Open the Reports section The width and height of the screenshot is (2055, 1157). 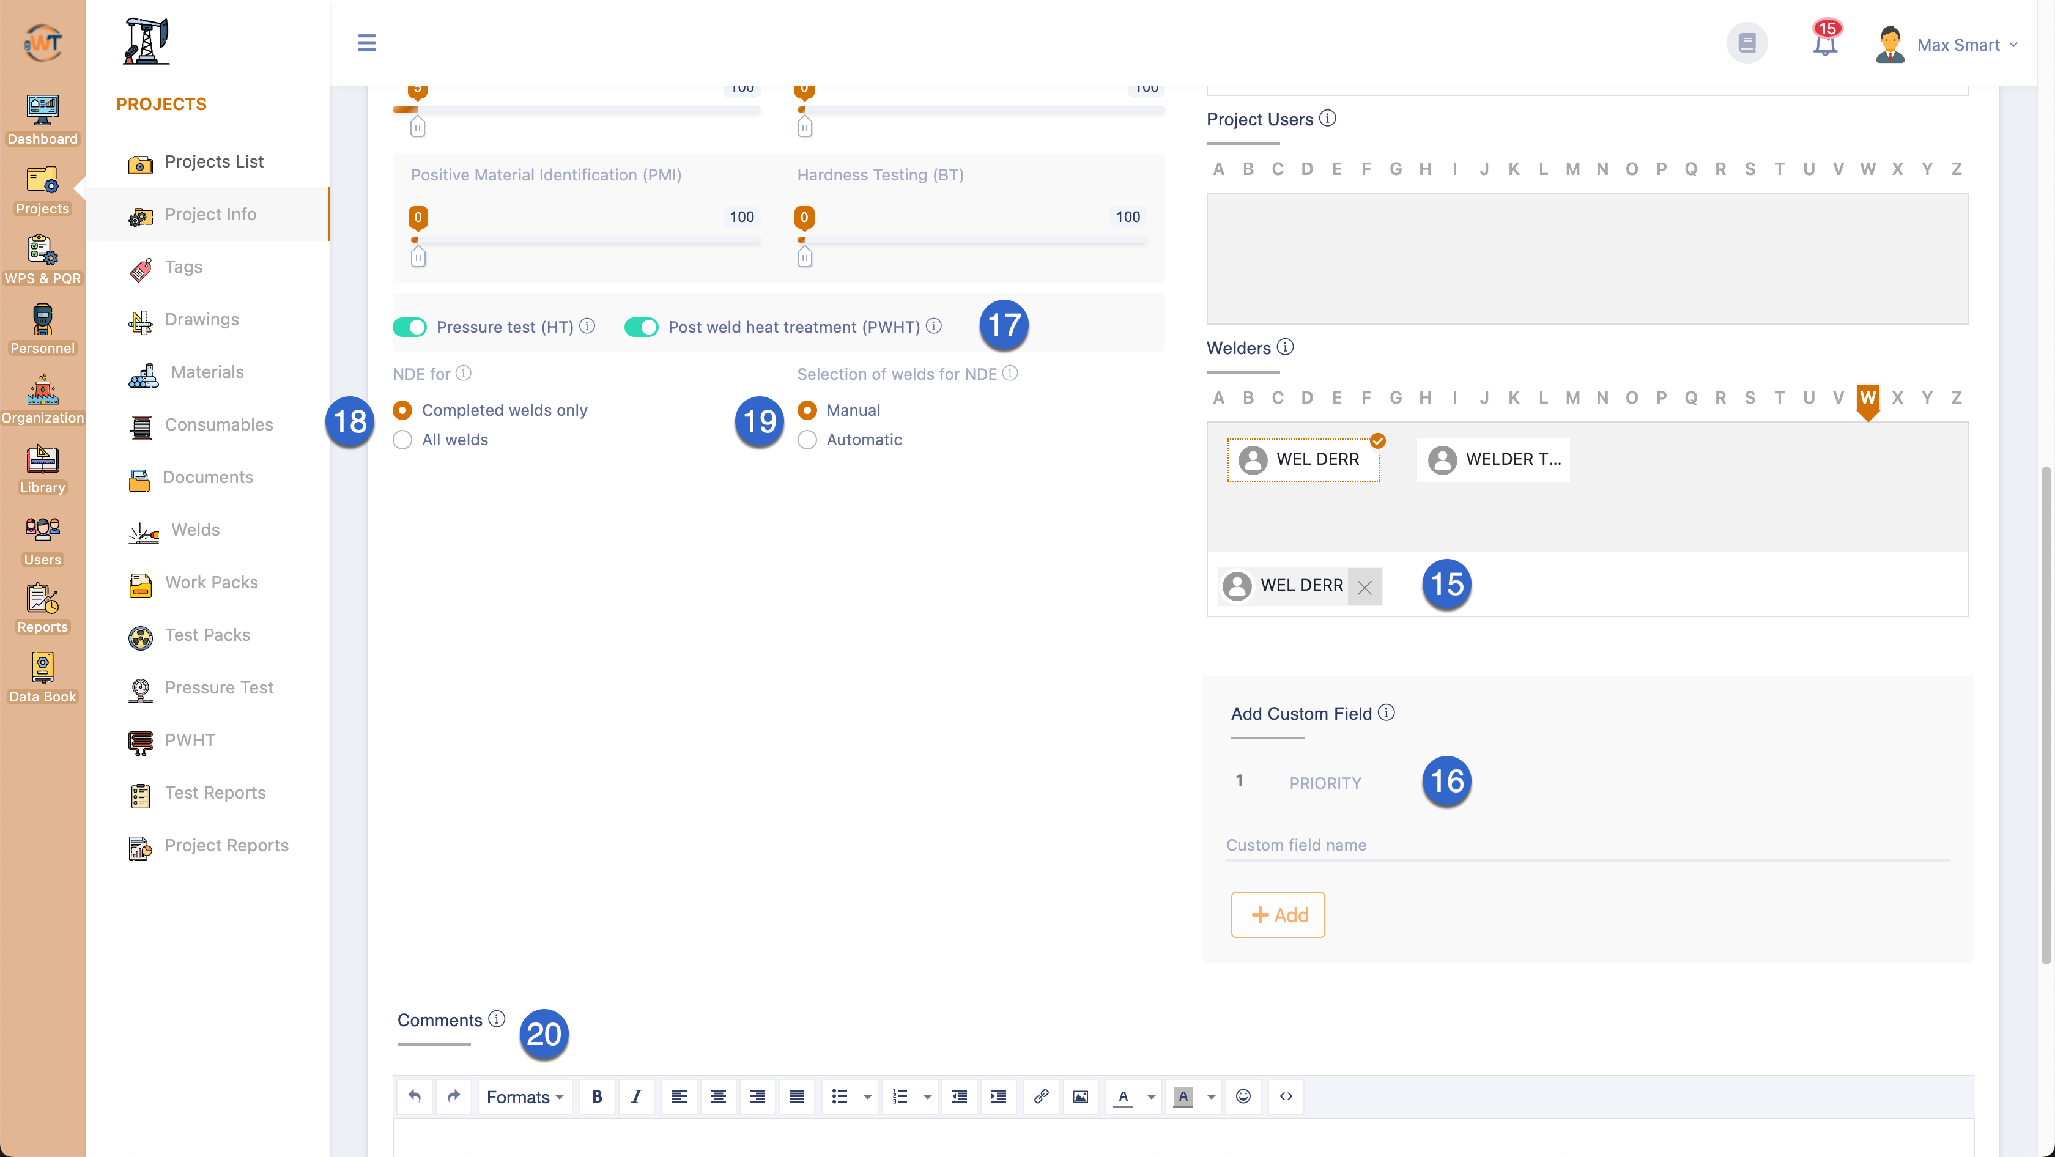[42, 608]
